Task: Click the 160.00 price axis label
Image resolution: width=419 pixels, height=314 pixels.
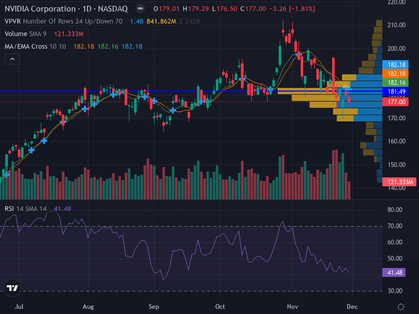Action: [x=396, y=141]
